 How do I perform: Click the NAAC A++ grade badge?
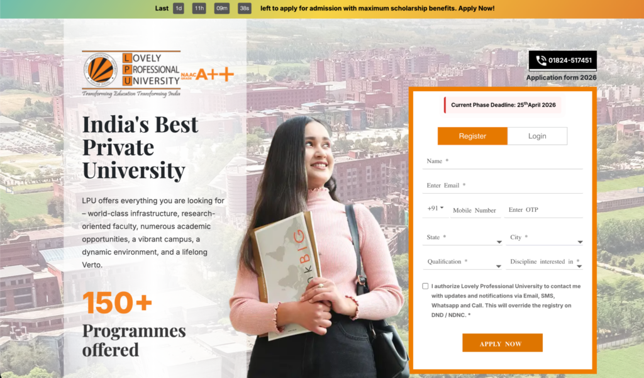coord(208,74)
